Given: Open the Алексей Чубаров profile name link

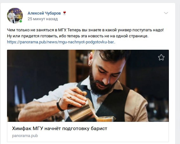Looking at the screenshot, I should (x=44, y=13).
